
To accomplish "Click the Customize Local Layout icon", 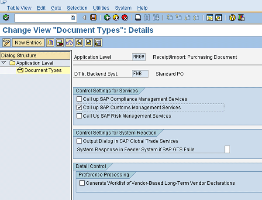I will [x=241, y=17].
